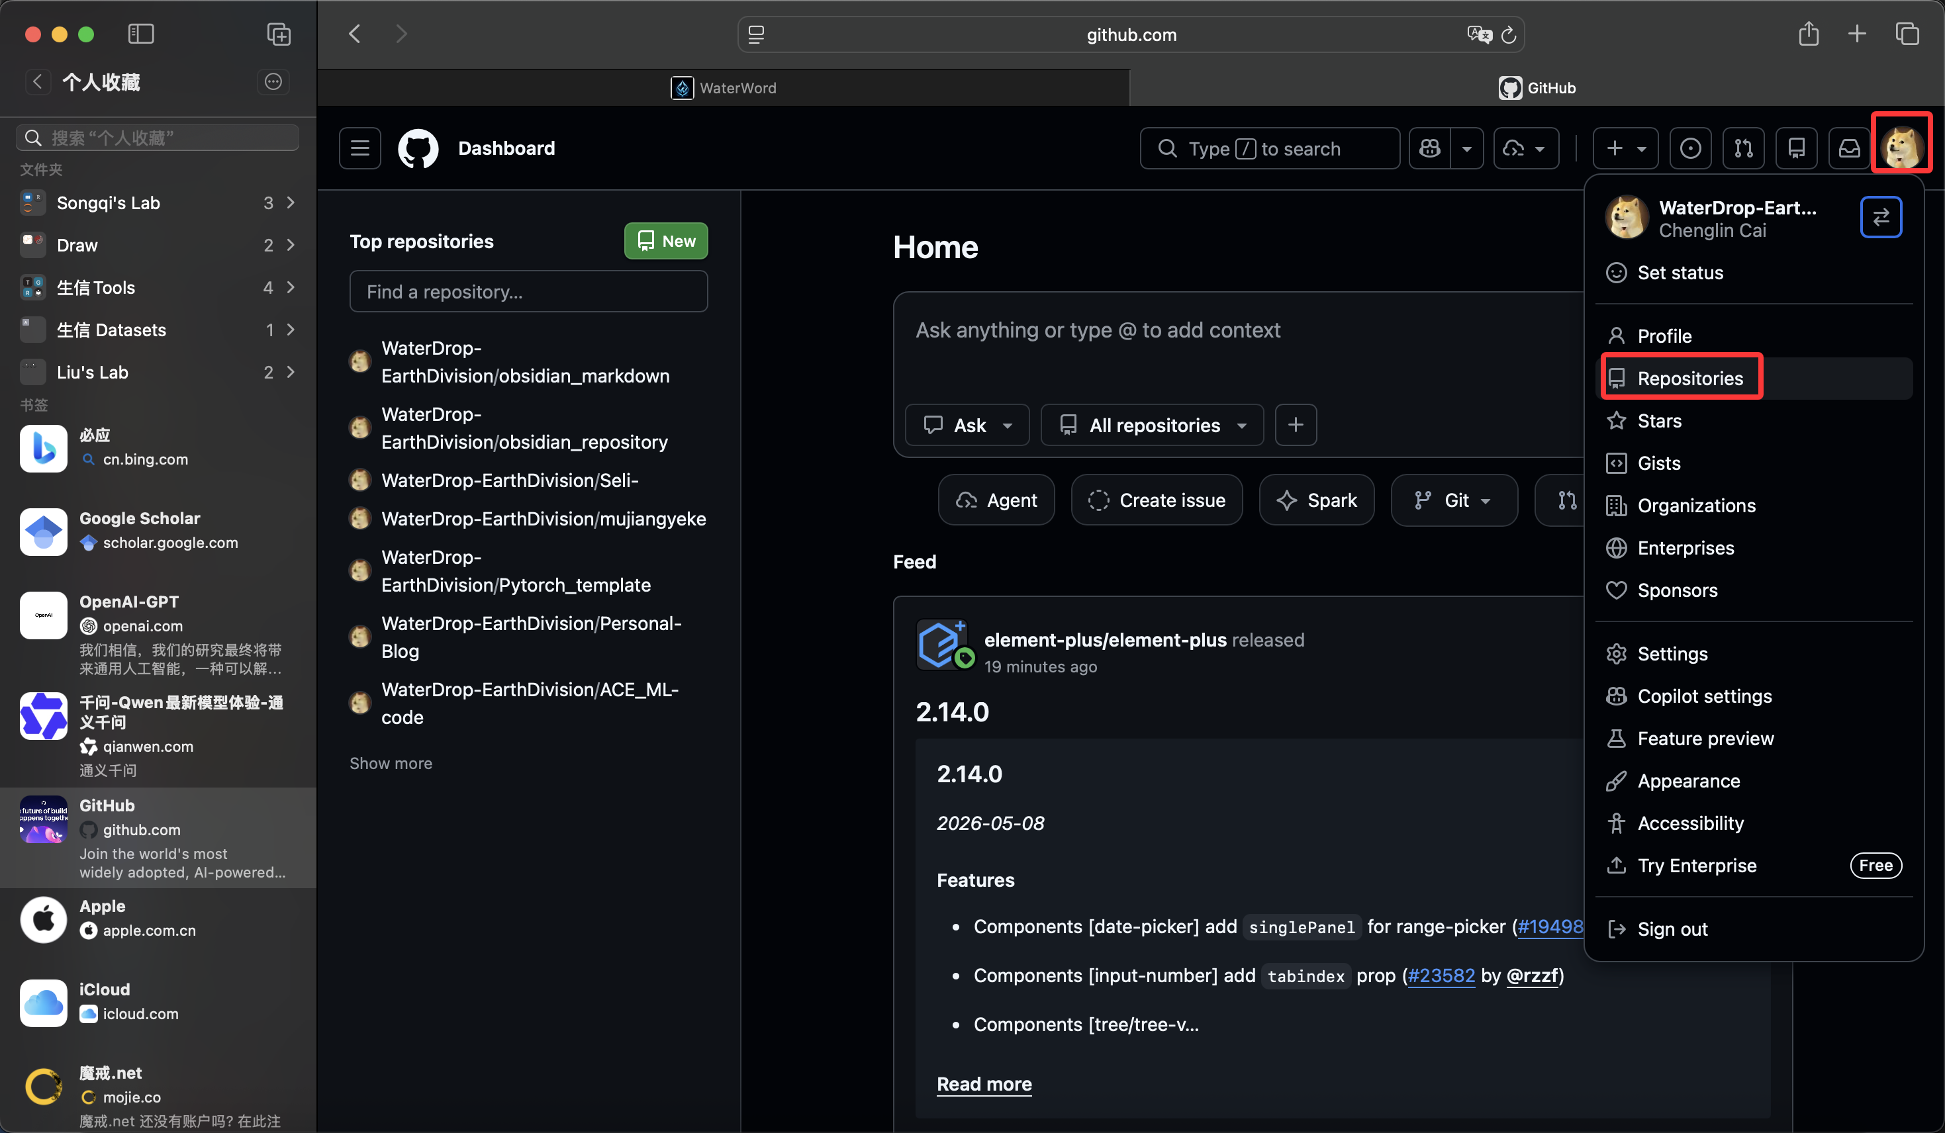Click Show more under Top repositories
Image resolution: width=1945 pixels, height=1133 pixels.
click(x=391, y=763)
